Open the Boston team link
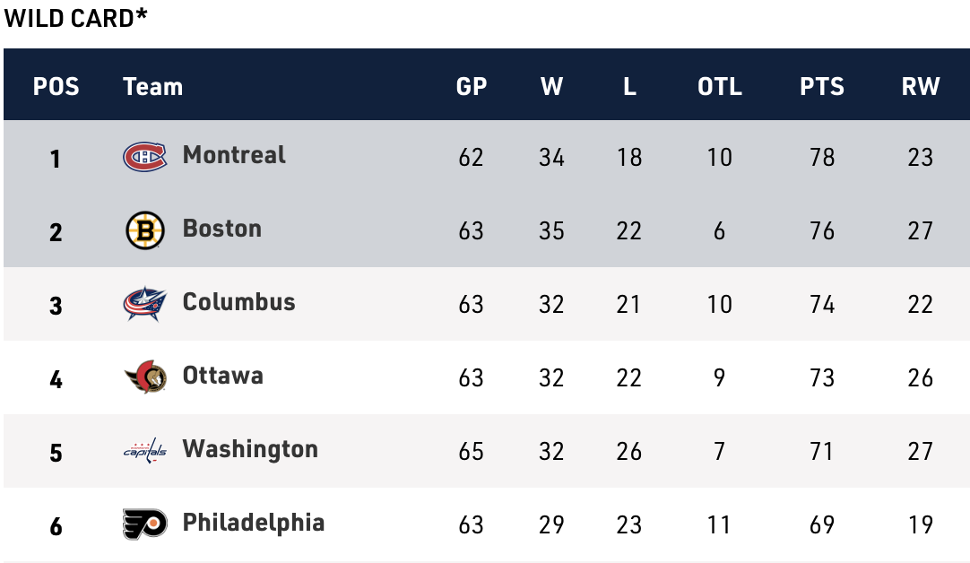 pyautogui.click(x=222, y=229)
